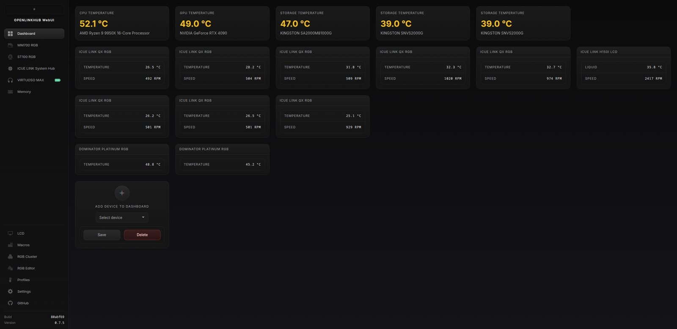This screenshot has width=677, height=329.
Task: Click the 32.7 °C fan temperature value
Action: click(554, 67)
